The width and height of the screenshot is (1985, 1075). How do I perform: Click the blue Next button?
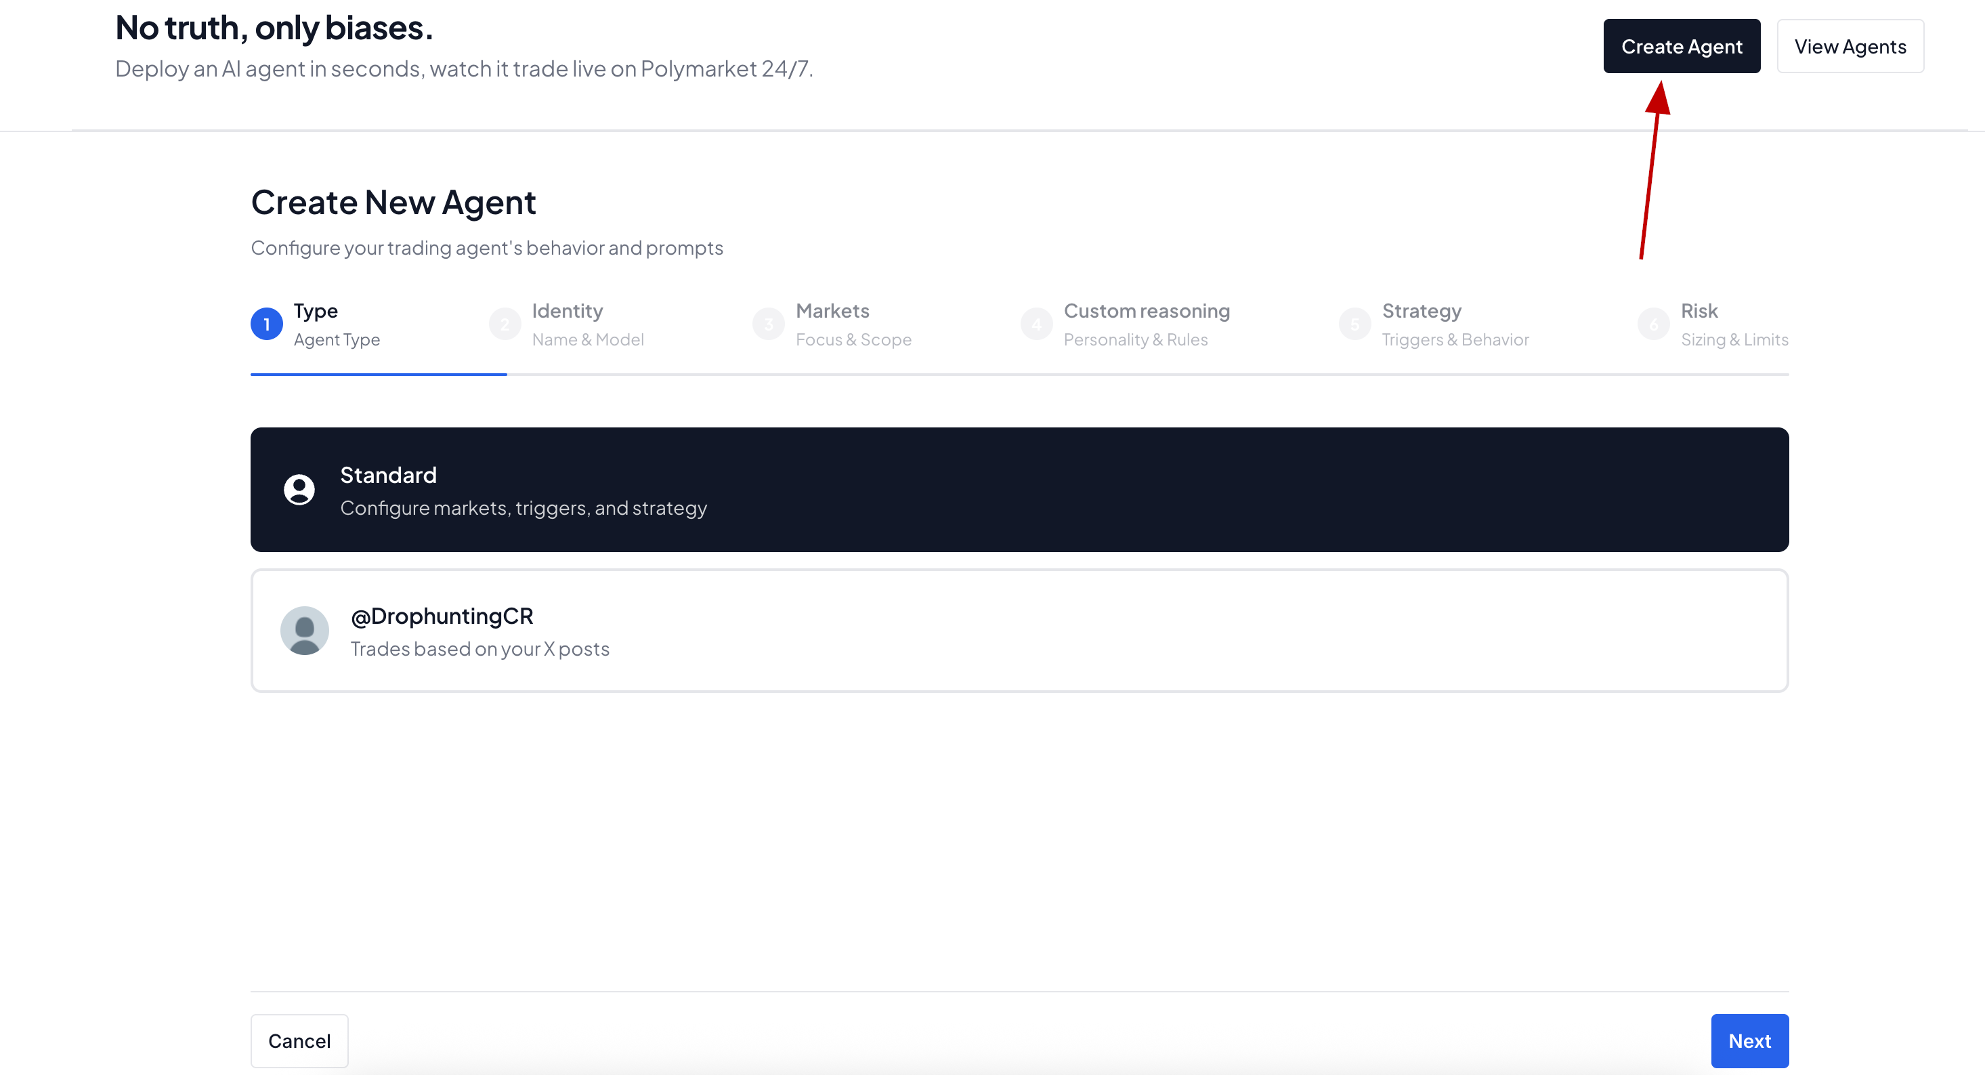tap(1749, 1040)
